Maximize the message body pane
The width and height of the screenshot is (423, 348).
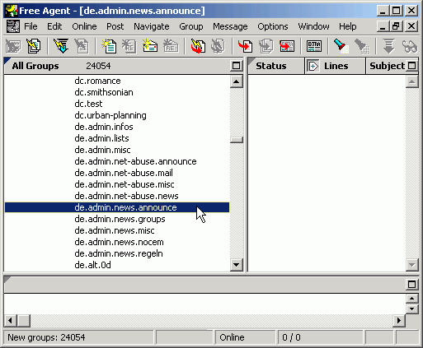click(x=411, y=285)
